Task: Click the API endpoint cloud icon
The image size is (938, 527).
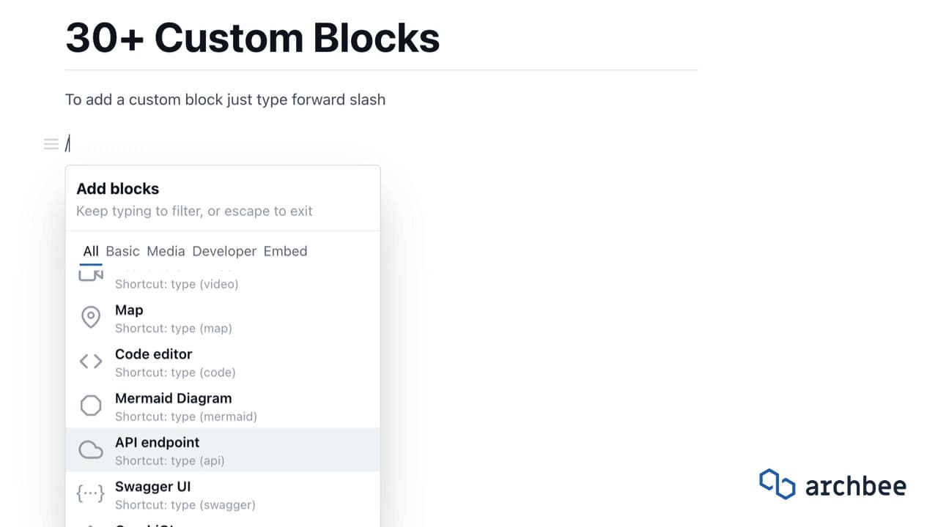Action: point(91,449)
